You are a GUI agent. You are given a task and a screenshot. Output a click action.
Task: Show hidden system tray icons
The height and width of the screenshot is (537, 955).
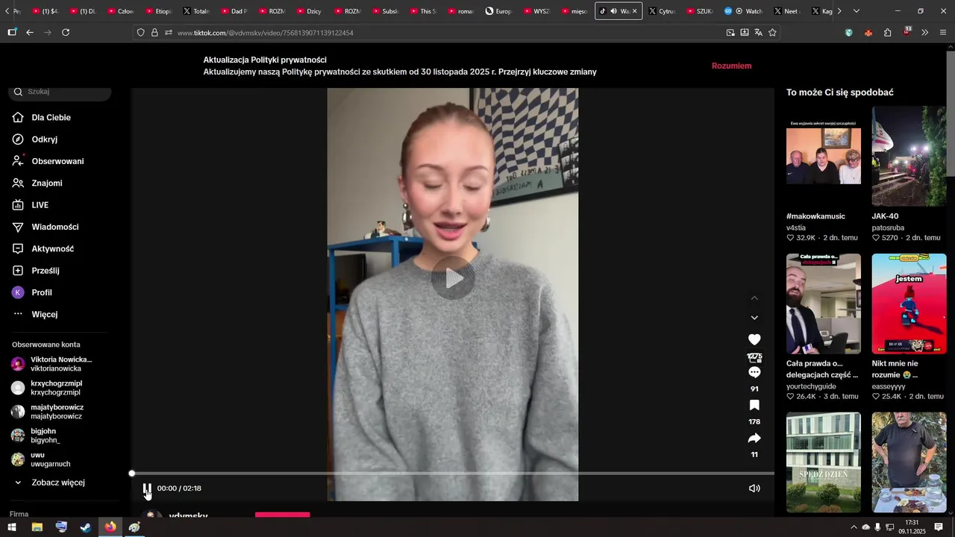click(854, 527)
